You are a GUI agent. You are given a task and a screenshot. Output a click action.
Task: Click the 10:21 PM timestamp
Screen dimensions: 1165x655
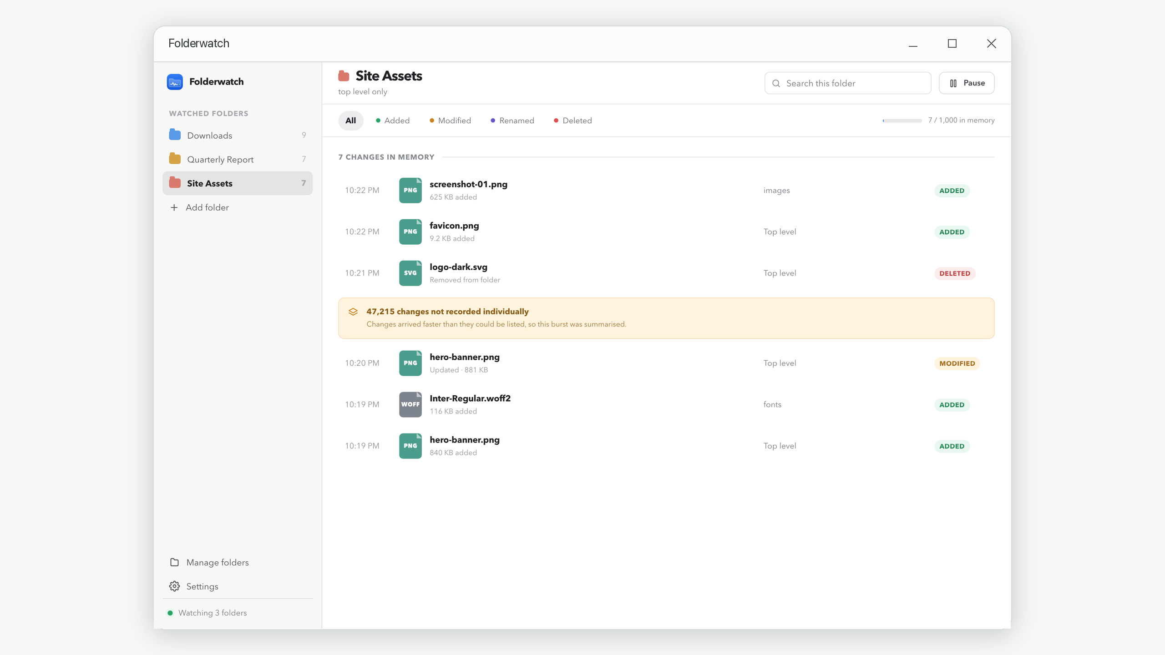(362, 273)
